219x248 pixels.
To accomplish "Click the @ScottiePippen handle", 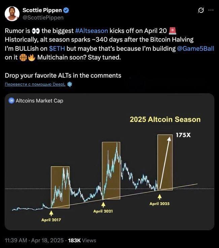I will 43,17.
